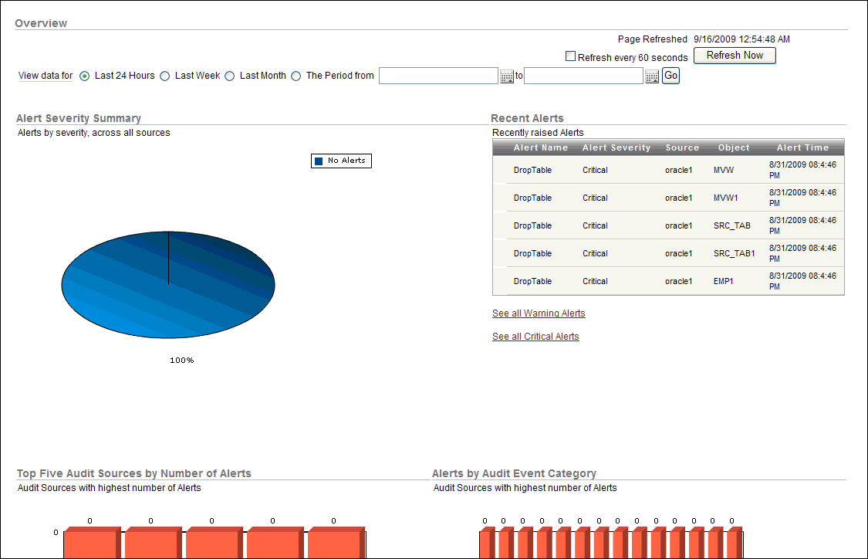The width and height of the screenshot is (868, 559).
Task: Sort alerts by the Alert Name column
Action: (540, 147)
